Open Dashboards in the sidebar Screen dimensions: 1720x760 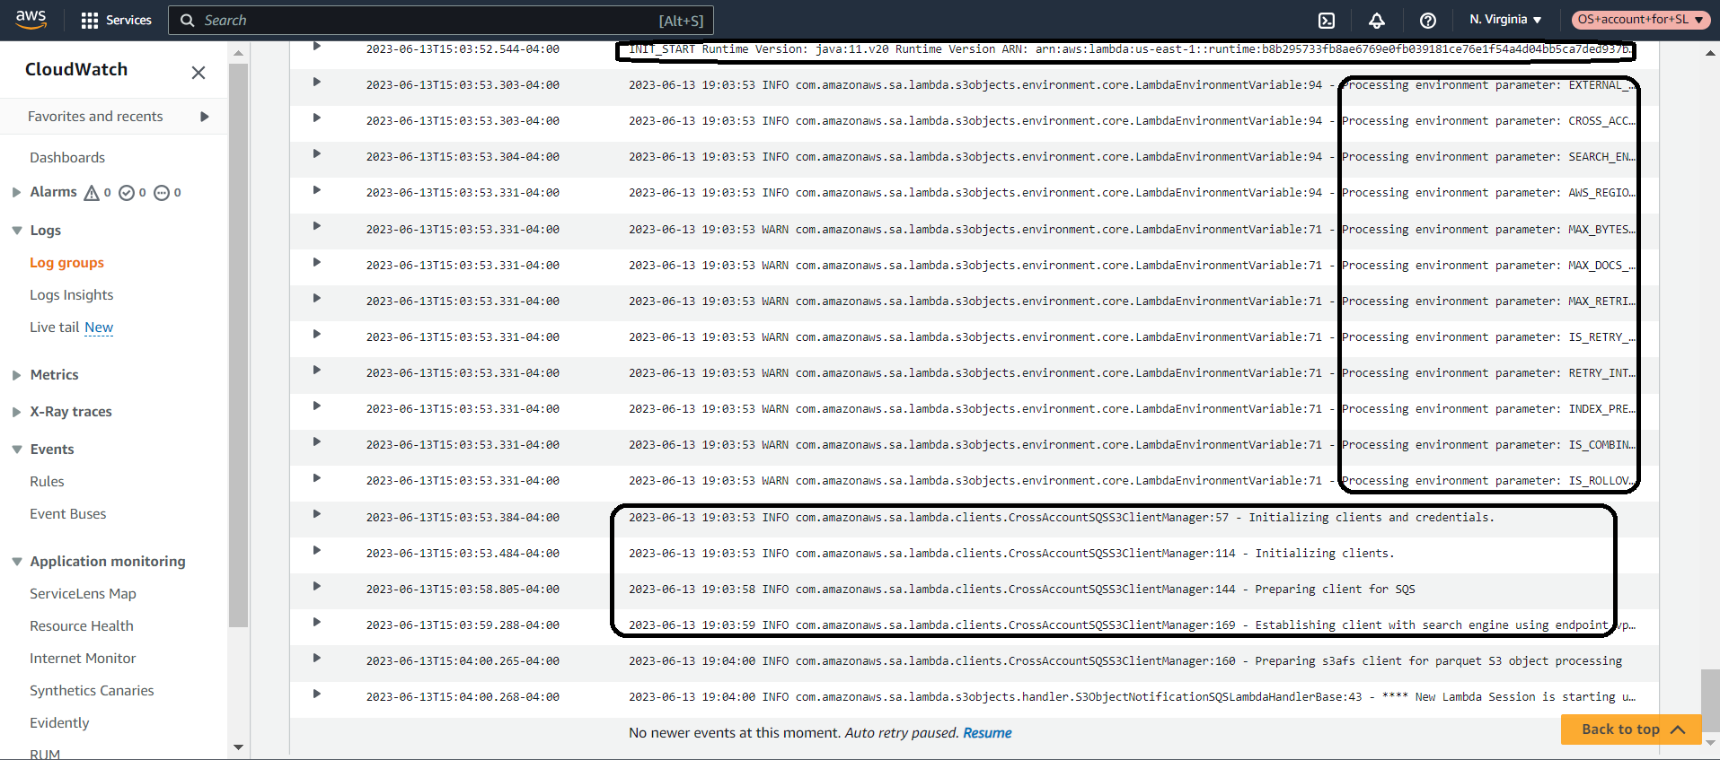coord(67,158)
